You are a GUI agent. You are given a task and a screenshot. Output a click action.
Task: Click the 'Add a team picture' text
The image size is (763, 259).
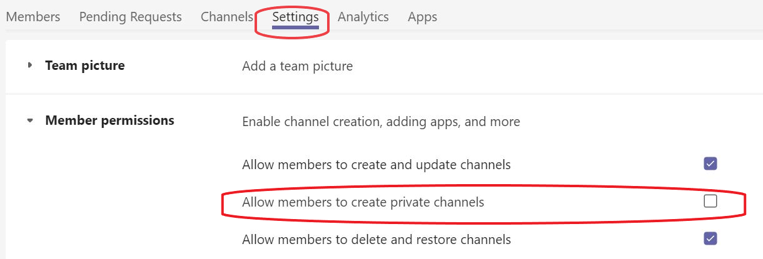(297, 66)
